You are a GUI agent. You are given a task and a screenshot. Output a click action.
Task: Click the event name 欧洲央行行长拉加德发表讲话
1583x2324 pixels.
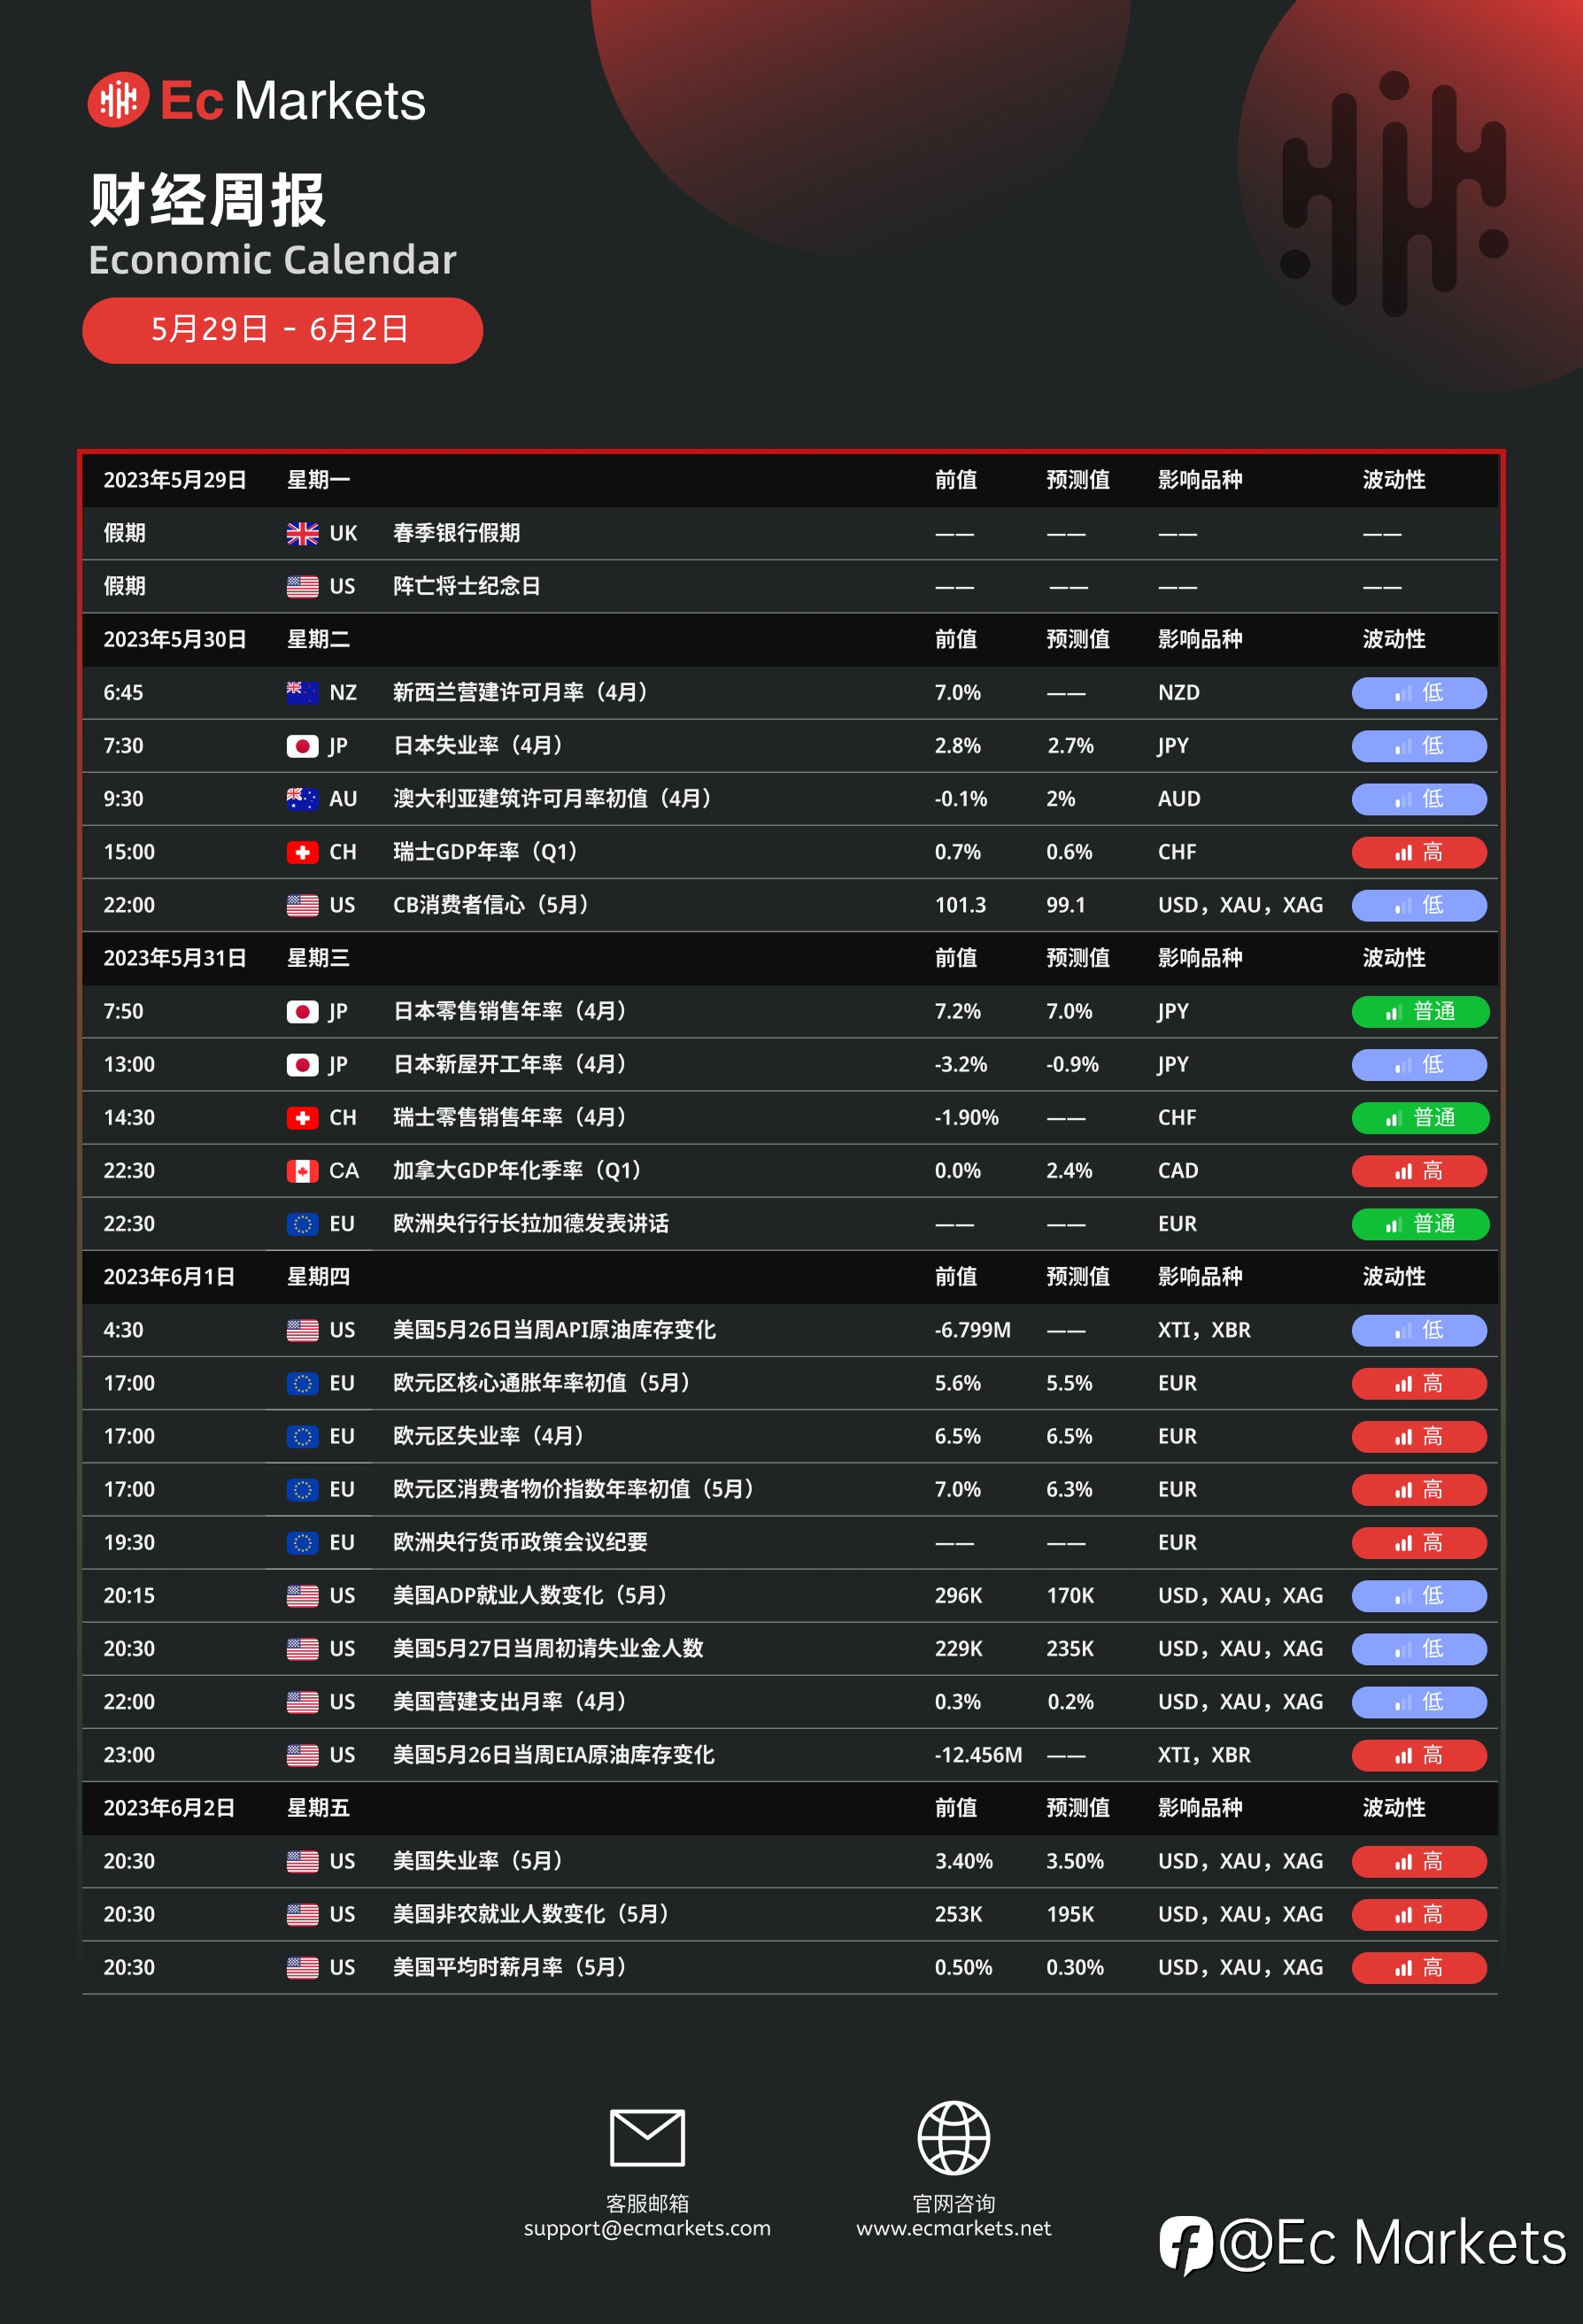point(530,1223)
